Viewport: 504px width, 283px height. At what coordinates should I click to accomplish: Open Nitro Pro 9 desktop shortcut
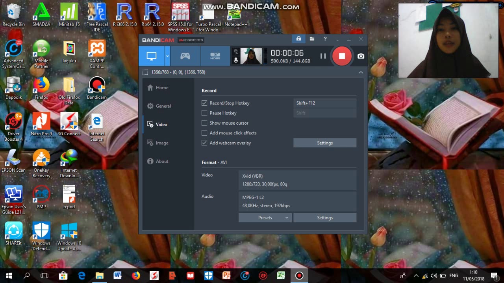tap(41, 125)
